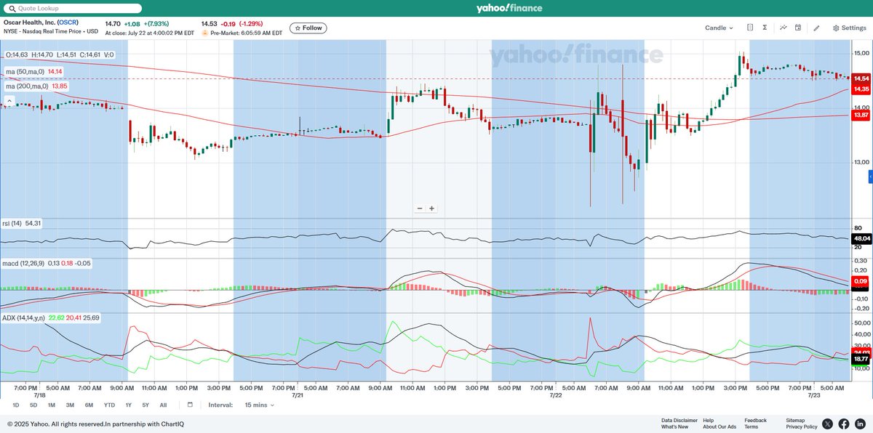Click the Pre-Market price info line
This screenshot has height=433, width=873.
click(x=242, y=33)
